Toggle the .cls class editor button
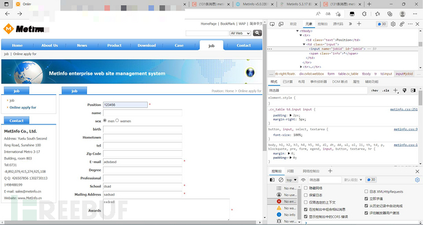 (386, 90)
